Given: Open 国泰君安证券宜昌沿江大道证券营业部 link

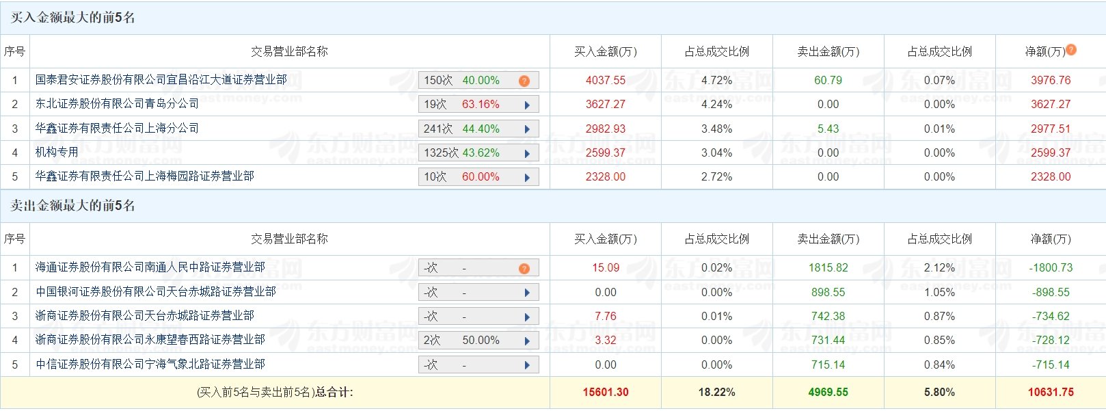Looking at the screenshot, I should [x=161, y=80].
